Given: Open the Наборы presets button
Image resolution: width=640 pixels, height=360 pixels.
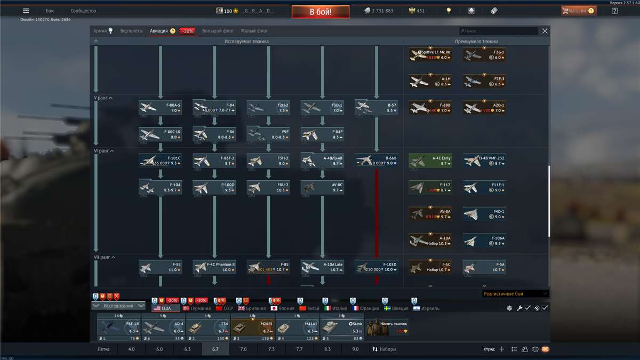Looking at the screenshot, I should [x=384, y=349].
